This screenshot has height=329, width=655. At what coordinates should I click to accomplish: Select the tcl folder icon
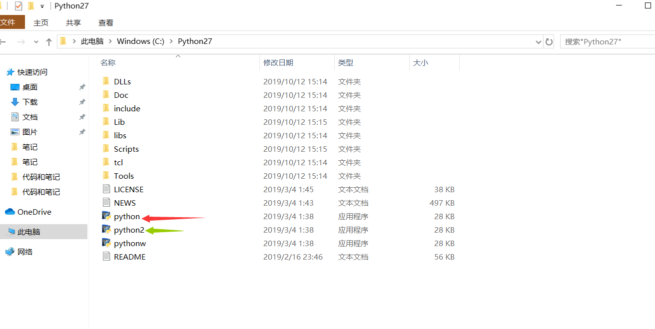(x=105, y=162)
